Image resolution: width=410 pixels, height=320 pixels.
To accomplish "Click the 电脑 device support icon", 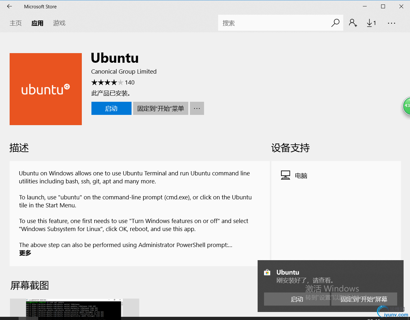I will click(x=286, y=175).
